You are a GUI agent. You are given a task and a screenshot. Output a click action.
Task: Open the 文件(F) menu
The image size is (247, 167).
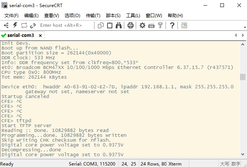click(x=11, y=16)
